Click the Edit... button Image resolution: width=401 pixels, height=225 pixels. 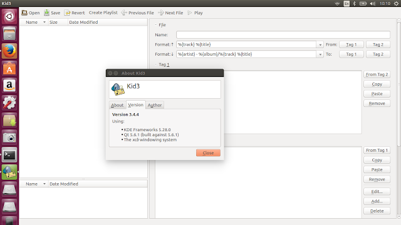[x=377, y=192]
